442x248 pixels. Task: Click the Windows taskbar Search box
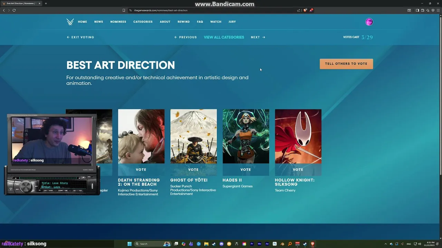click(x=152, y=244)
